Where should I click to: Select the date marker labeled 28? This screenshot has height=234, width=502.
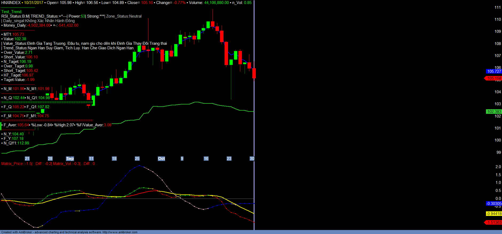click(x=50, y=159)
